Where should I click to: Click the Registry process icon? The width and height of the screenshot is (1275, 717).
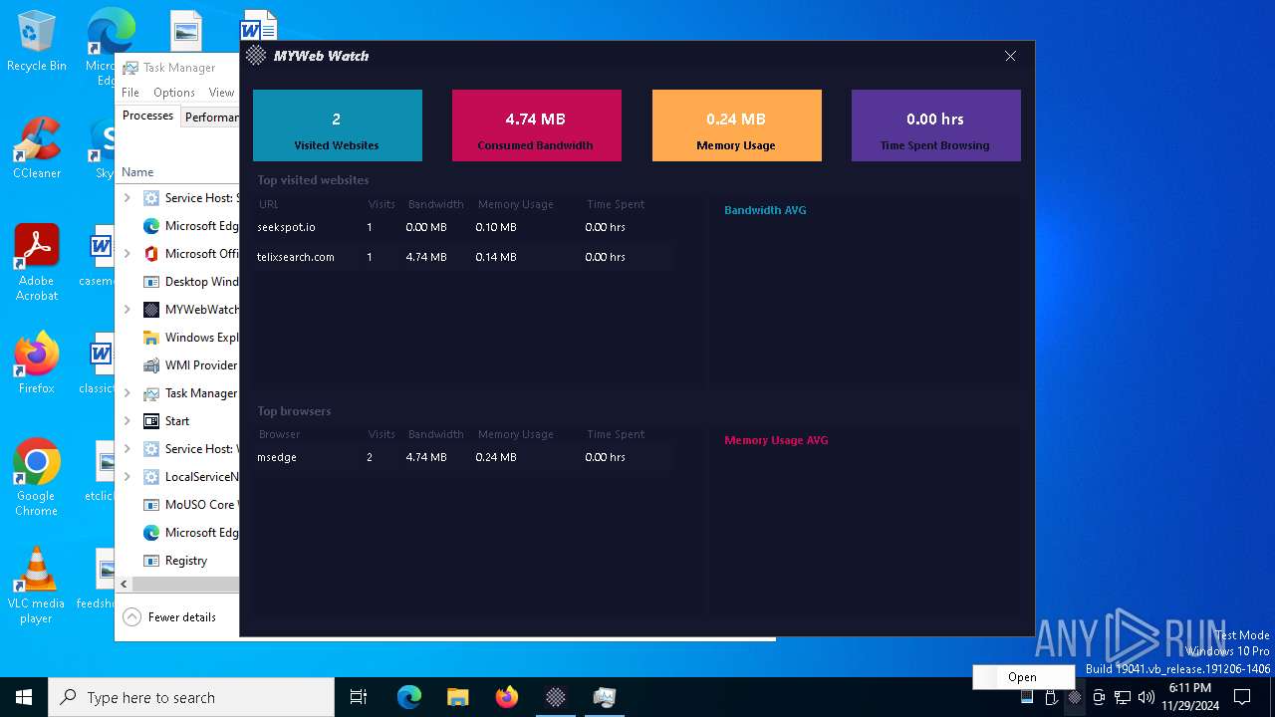pyautogui.click(x=151, y=561)
